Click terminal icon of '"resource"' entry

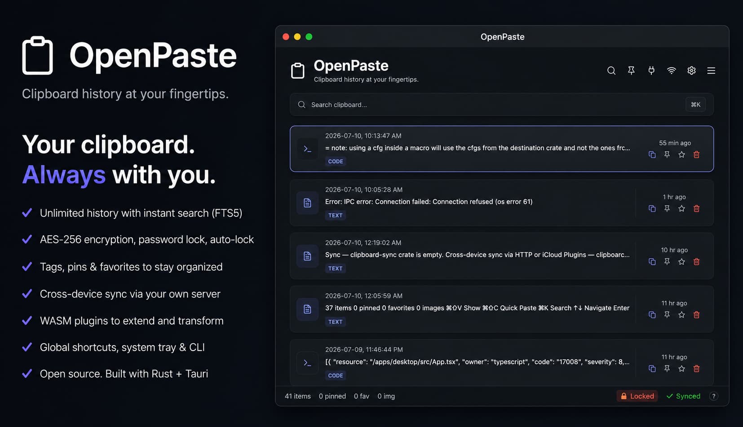(x=307, y=363)
